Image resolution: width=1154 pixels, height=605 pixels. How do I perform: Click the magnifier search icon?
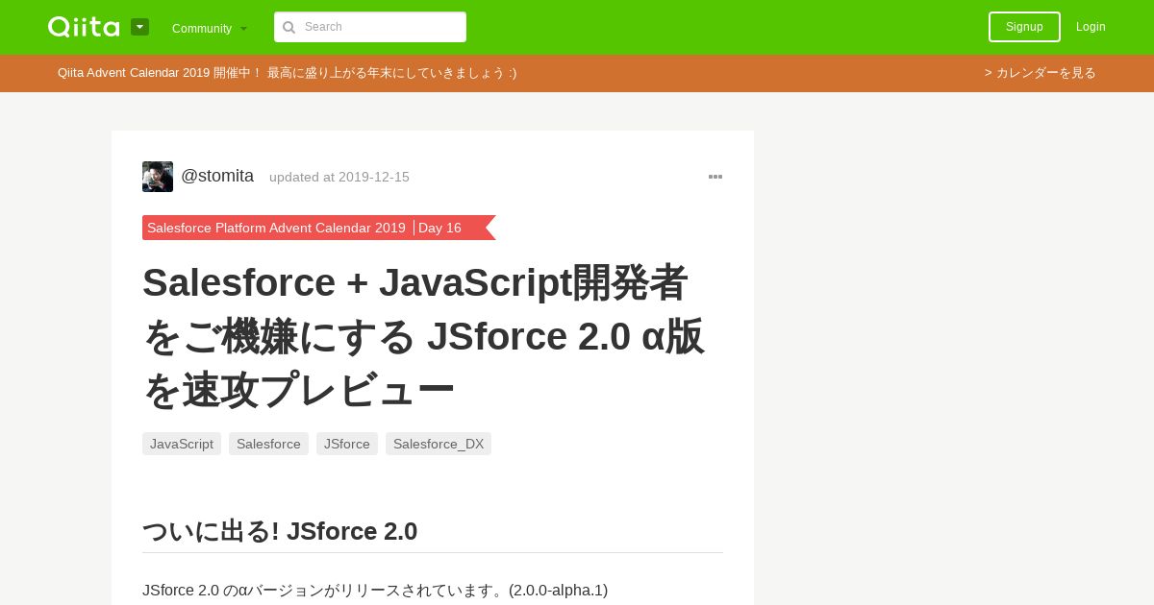coord(288,28)
